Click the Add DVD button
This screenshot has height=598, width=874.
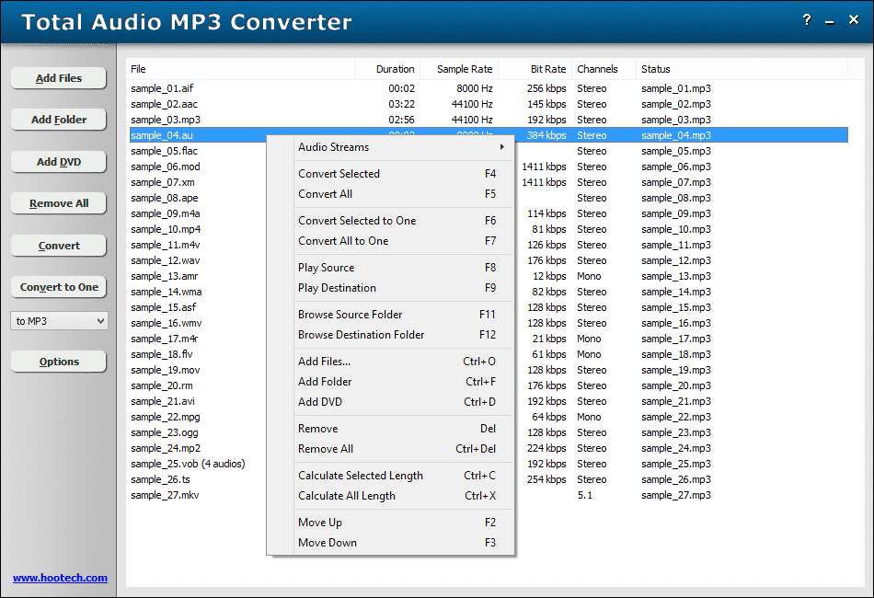click(x=59, y=162)
